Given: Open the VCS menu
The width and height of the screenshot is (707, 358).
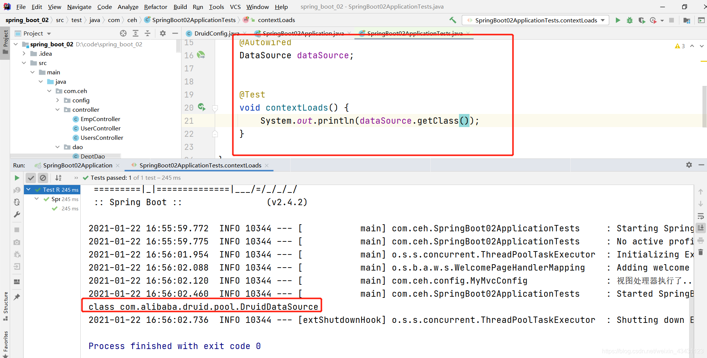Looking at the screenshot, I should (235, 7).
